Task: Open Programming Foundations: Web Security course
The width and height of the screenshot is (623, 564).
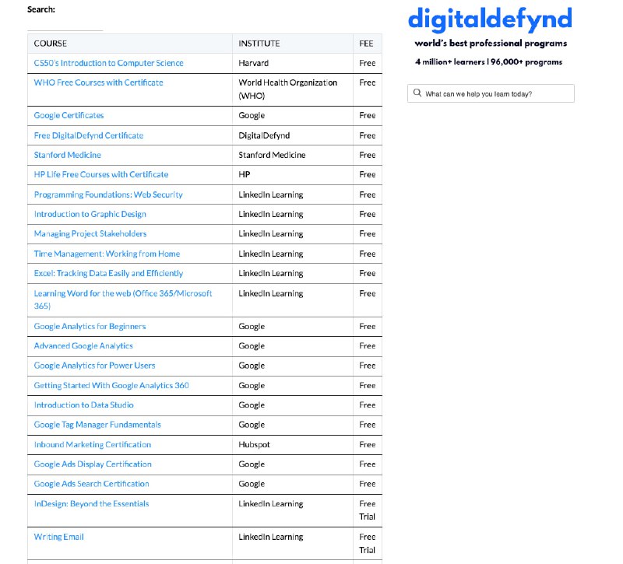Action: click(x=108, y=194)
